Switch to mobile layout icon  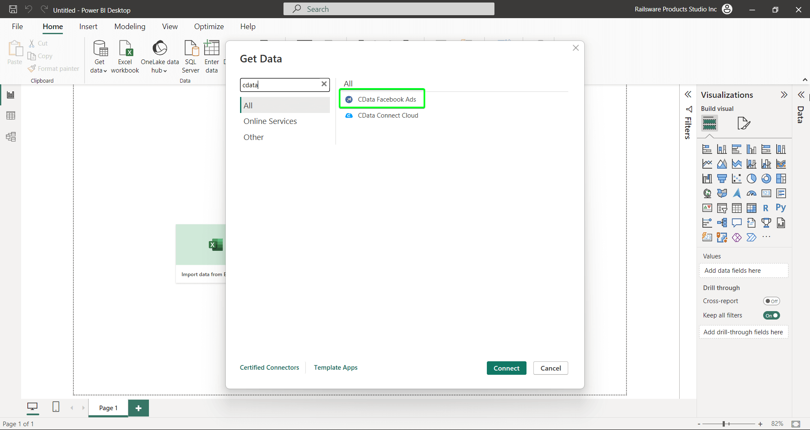56,407
